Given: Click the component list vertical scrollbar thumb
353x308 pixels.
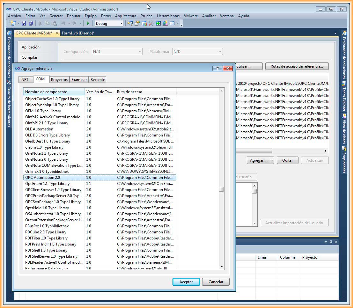Looking at the screenshot, I should coord(221,189).
